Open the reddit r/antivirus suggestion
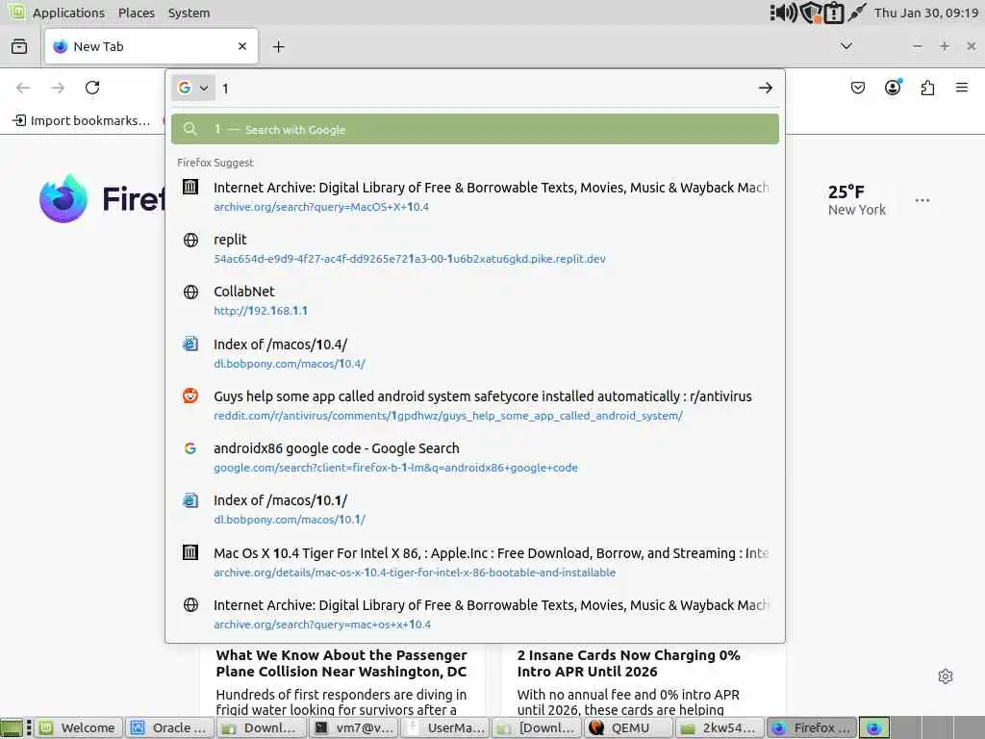 coord(475,405)
